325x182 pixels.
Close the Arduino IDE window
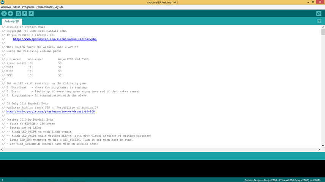point(320,2)
